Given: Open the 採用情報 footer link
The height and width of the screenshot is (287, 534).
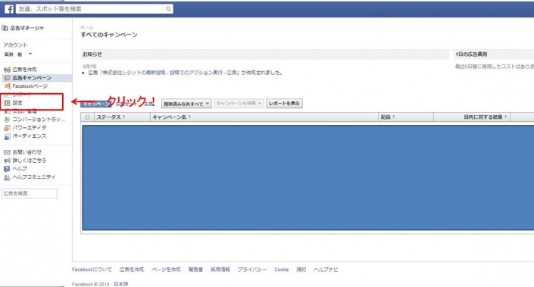Looking at the screenshot, I should 220,270.
